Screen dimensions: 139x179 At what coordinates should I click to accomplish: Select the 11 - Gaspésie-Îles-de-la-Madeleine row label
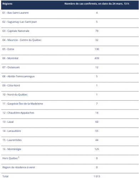[x=23, y=103]
